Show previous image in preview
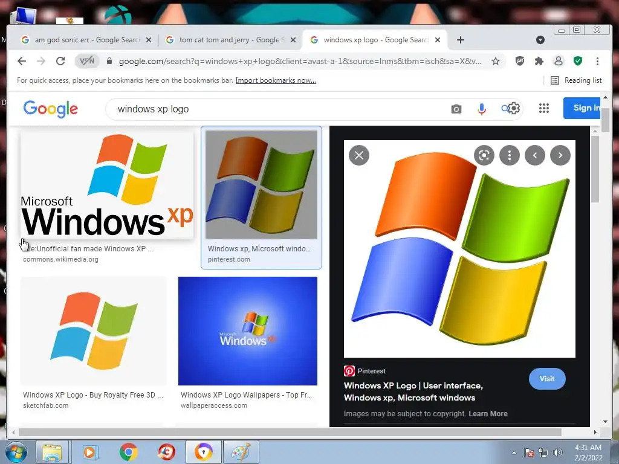619x464 pixels. 535,155
